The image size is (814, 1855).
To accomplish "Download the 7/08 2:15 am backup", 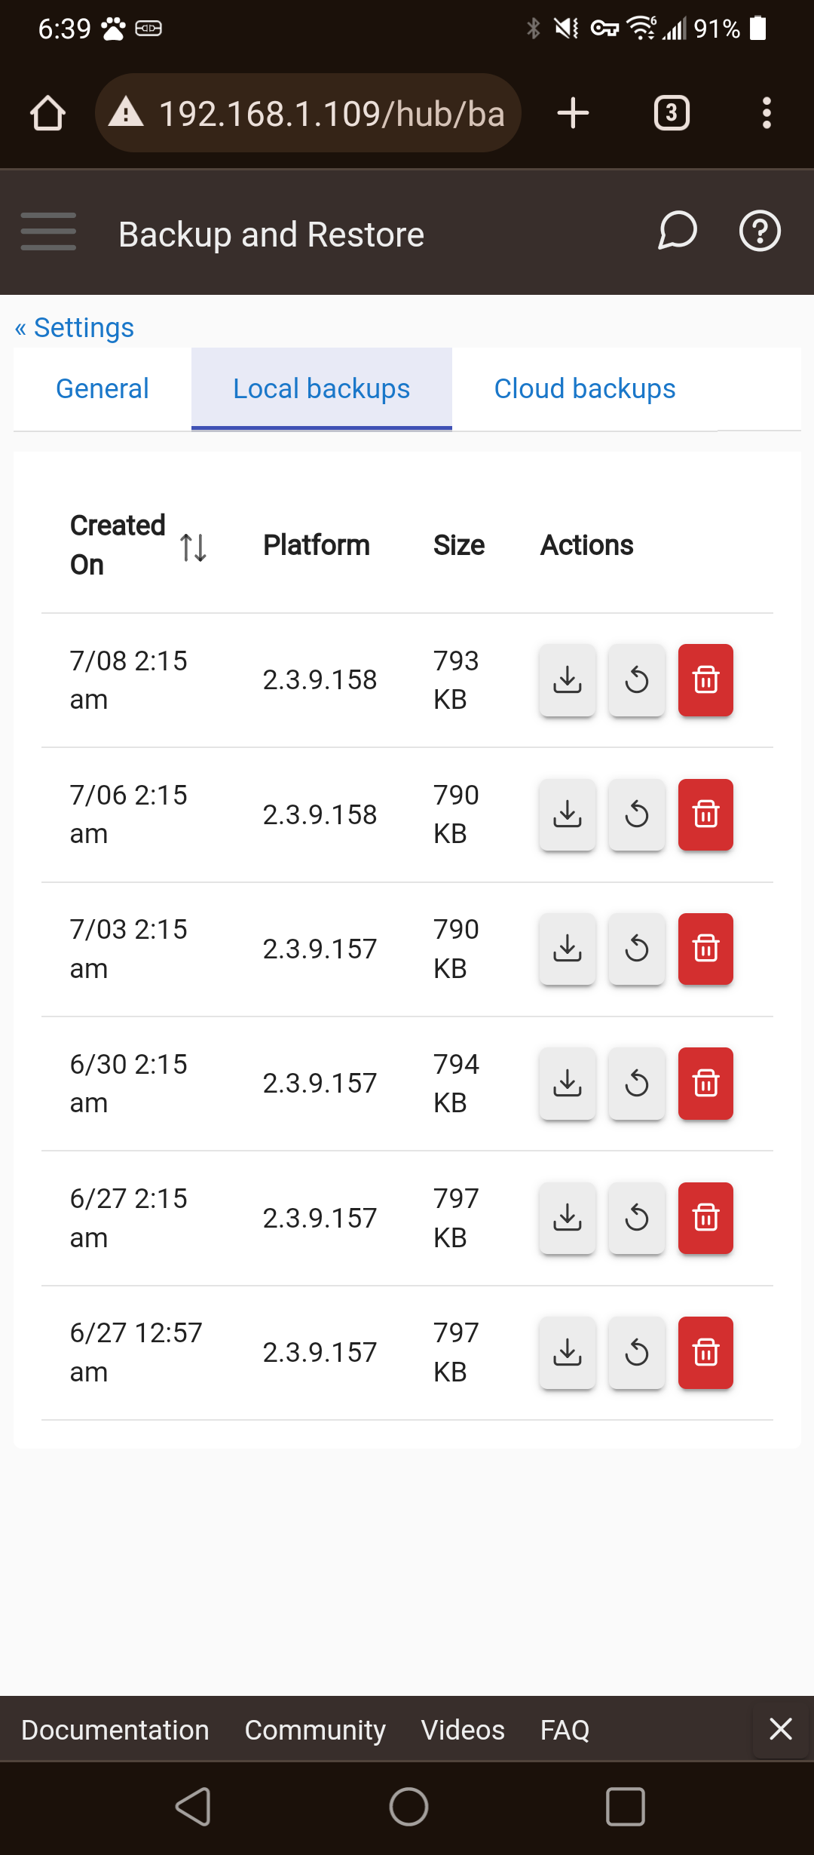I will coord(568,680).
